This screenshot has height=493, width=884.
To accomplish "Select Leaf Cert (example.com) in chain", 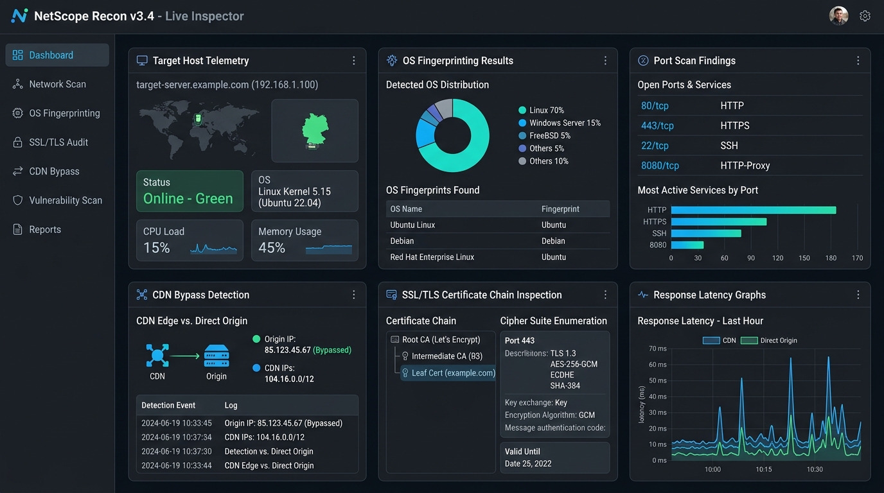I will click(448, 373).
